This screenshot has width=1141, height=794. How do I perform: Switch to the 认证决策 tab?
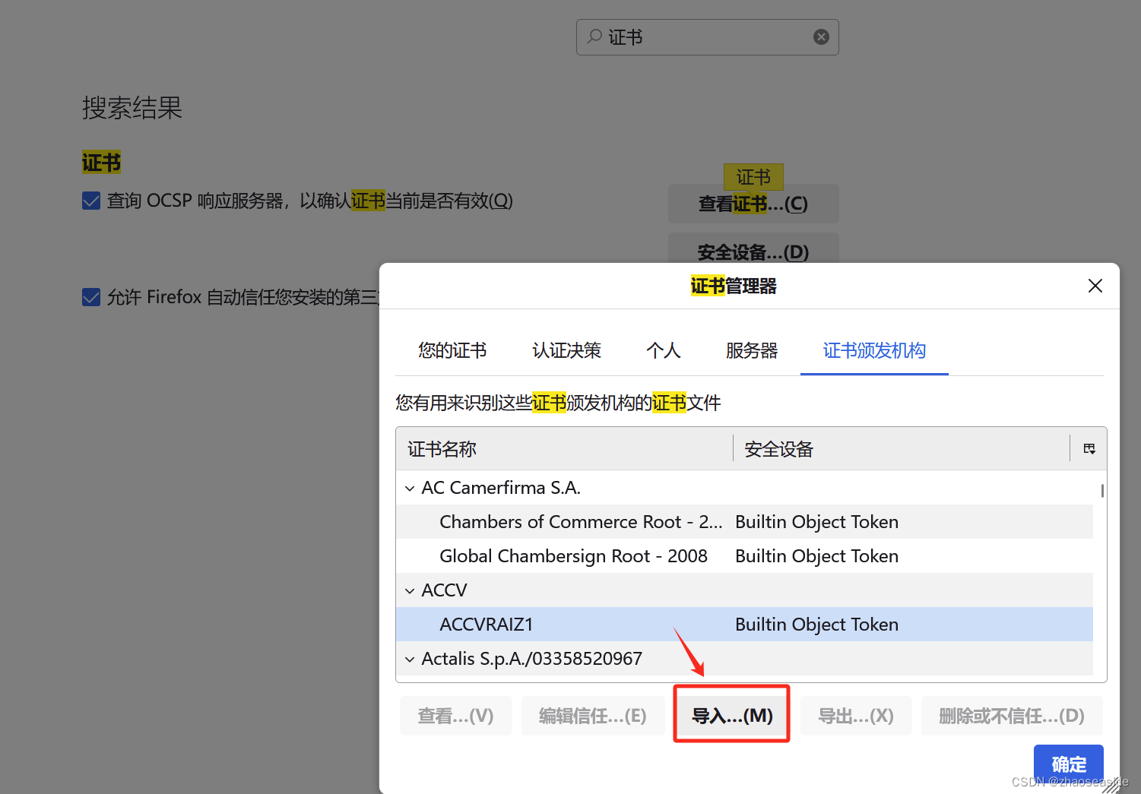click(566, 350)
